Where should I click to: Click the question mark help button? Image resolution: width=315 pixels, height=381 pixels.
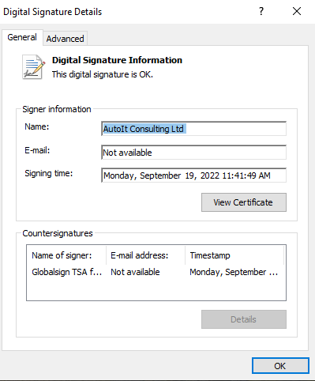pyautogui.click(x=261, y=11)
